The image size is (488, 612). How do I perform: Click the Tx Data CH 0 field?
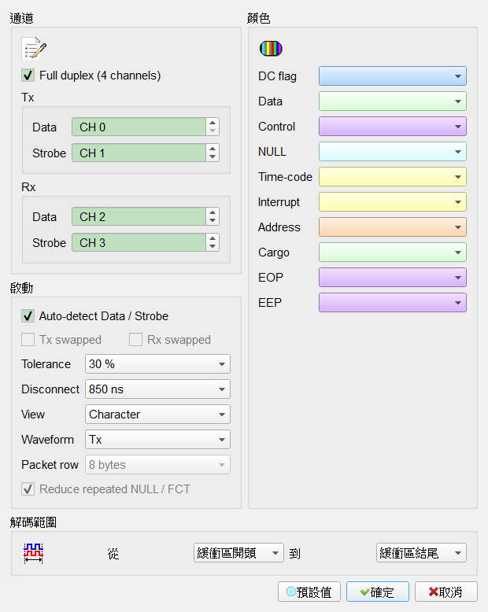139,127
